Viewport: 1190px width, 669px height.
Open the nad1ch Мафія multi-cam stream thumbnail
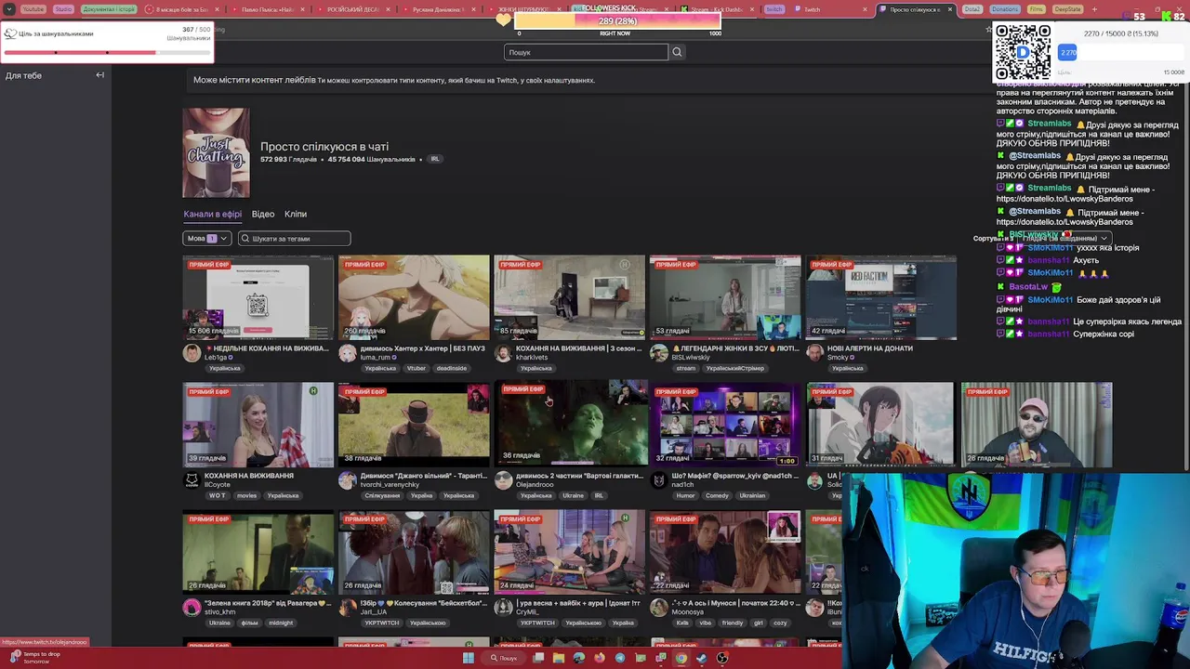[x=725, y=425]
